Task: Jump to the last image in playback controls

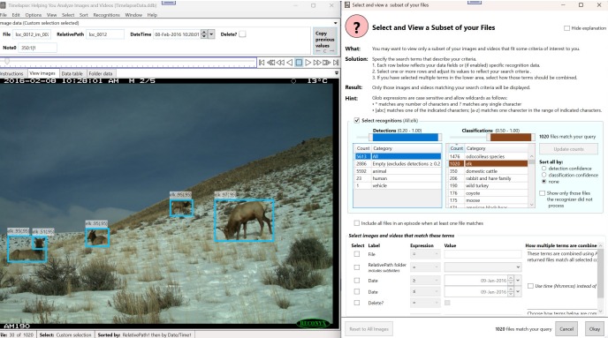Action: (x=336, y=63)
